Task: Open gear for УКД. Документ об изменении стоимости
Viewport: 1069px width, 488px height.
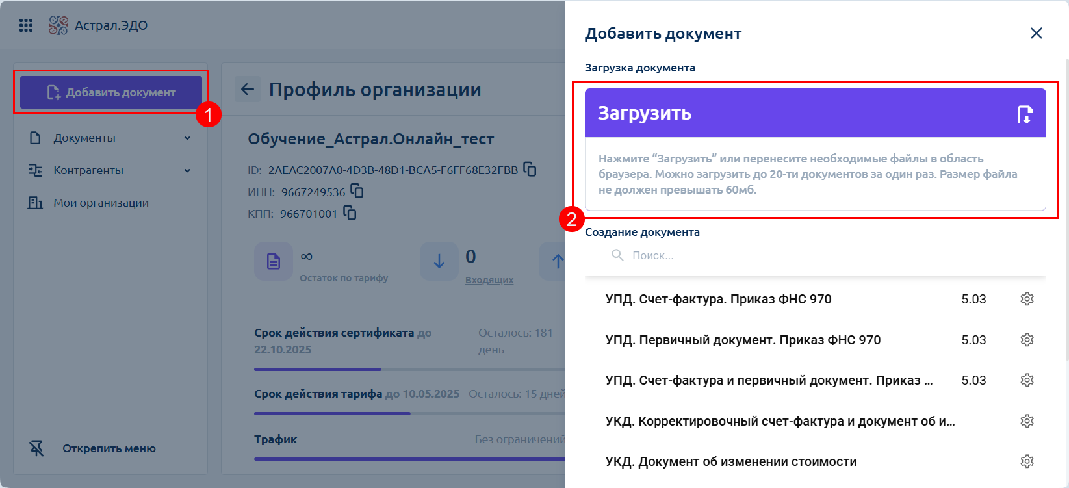Action: tap(1027, 461)
